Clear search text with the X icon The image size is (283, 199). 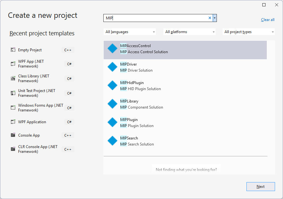point(210,18)
